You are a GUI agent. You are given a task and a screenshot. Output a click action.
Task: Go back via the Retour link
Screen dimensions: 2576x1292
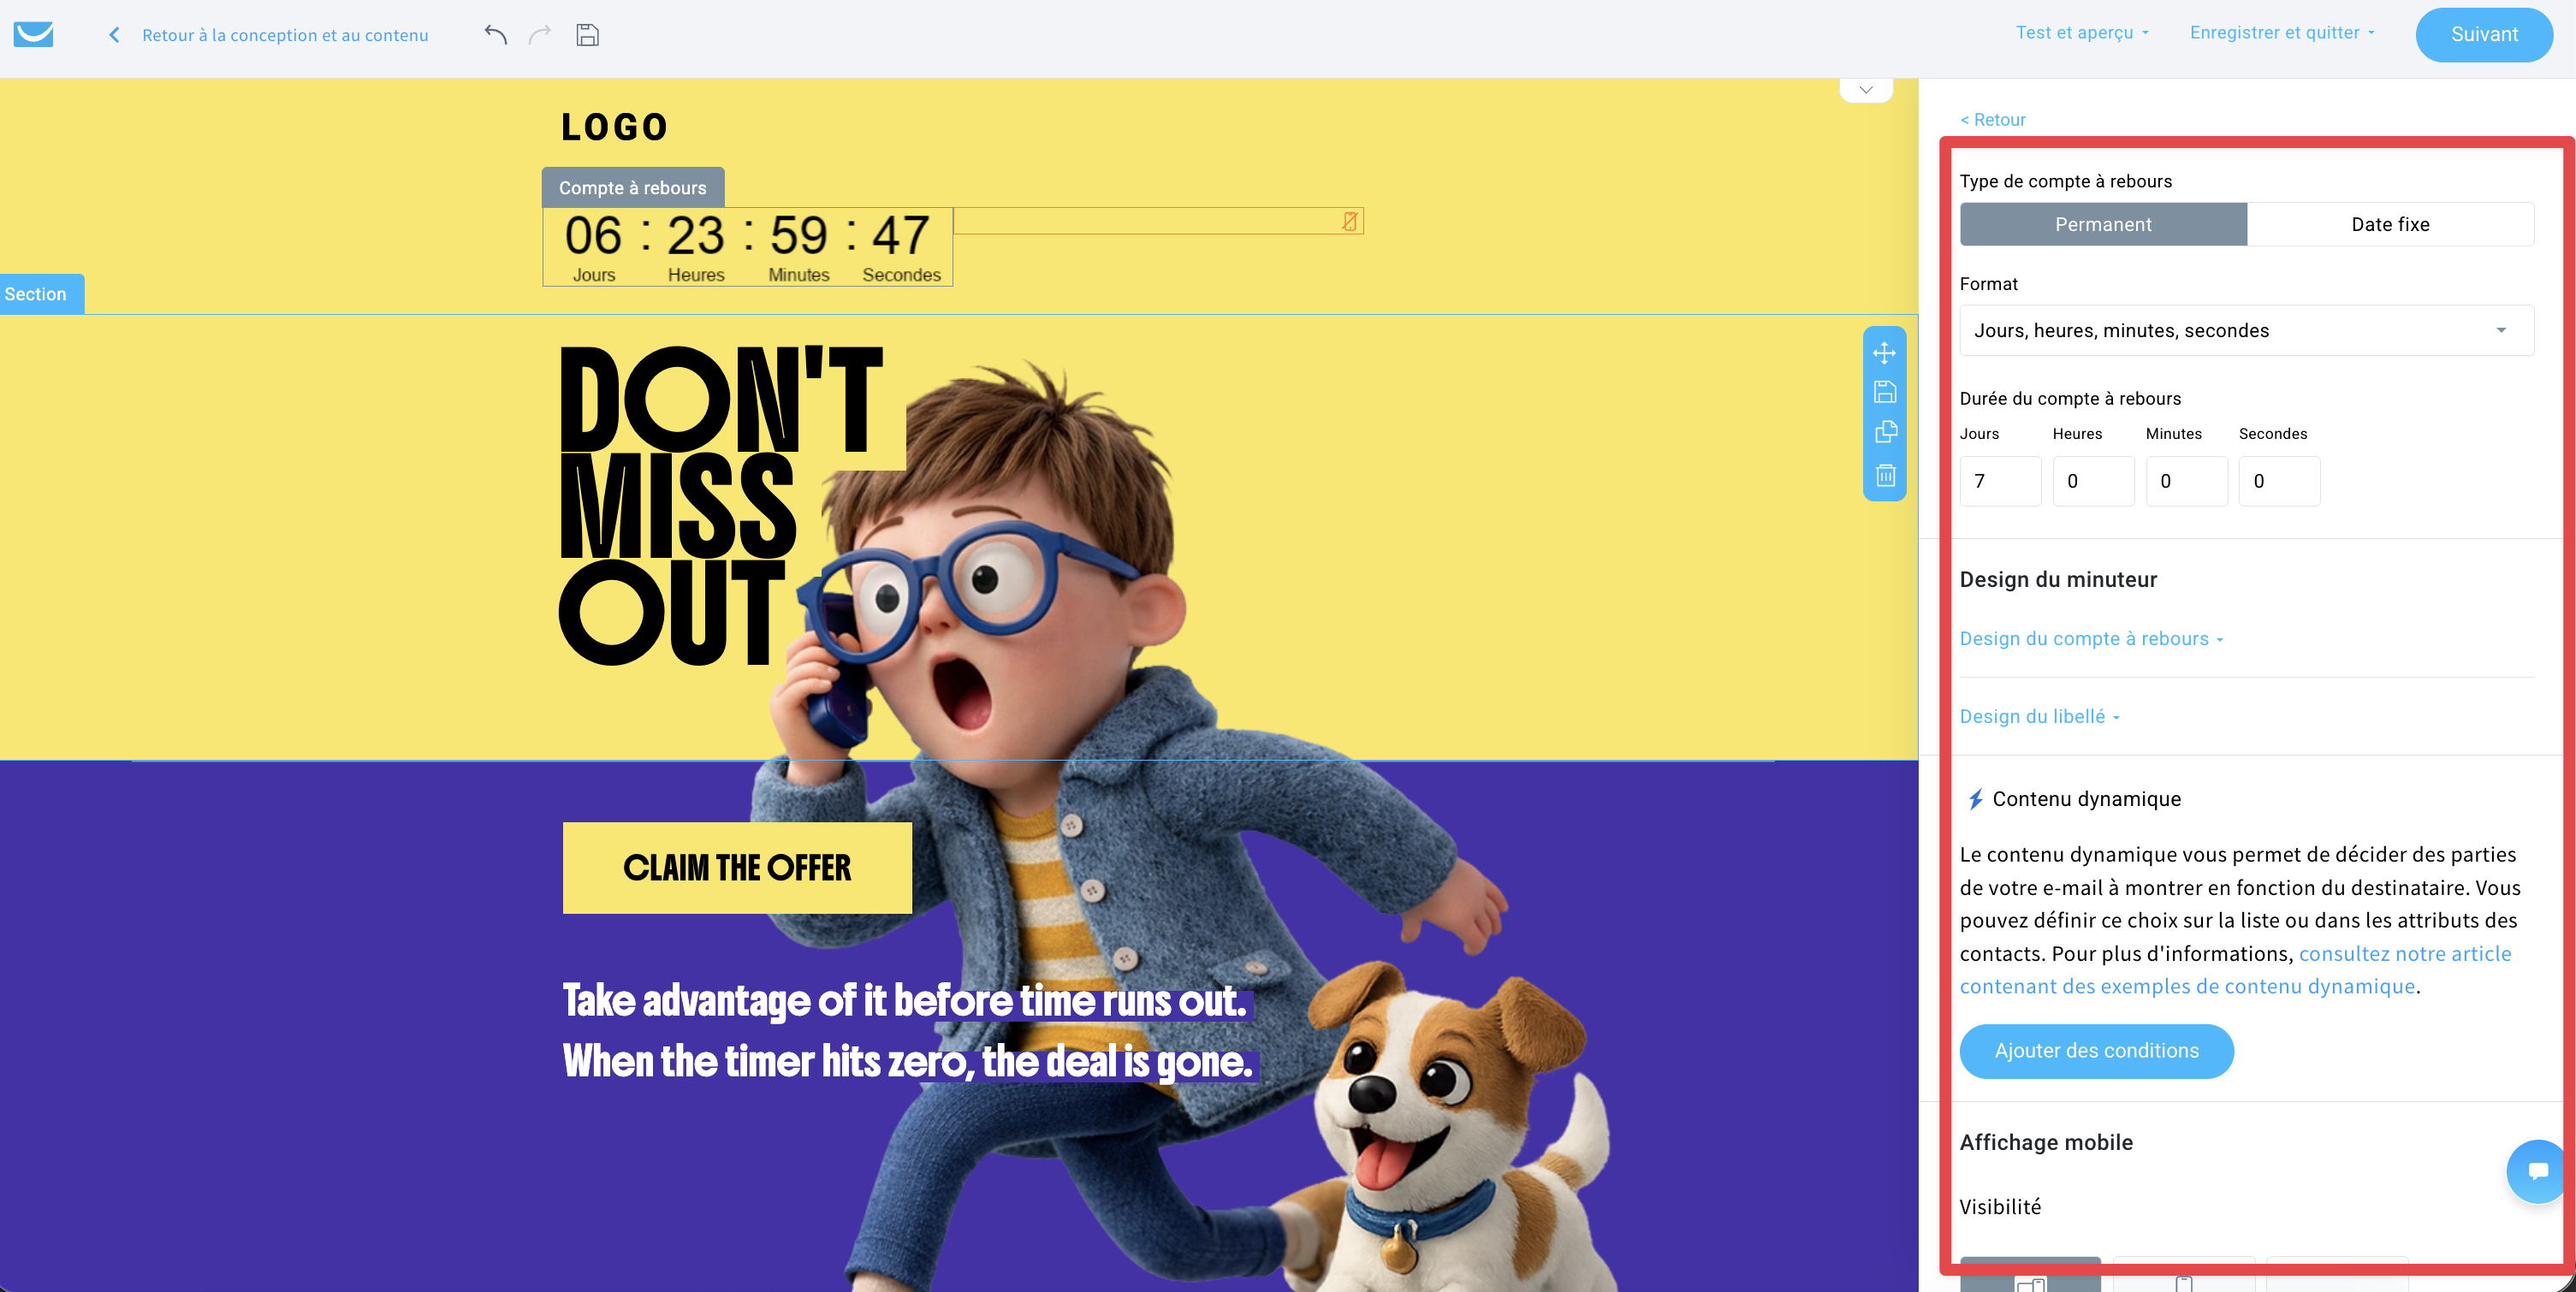coord(1992,120)
